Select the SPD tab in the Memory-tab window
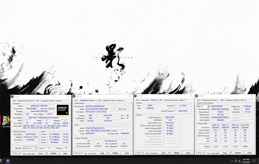 [161, 100]
